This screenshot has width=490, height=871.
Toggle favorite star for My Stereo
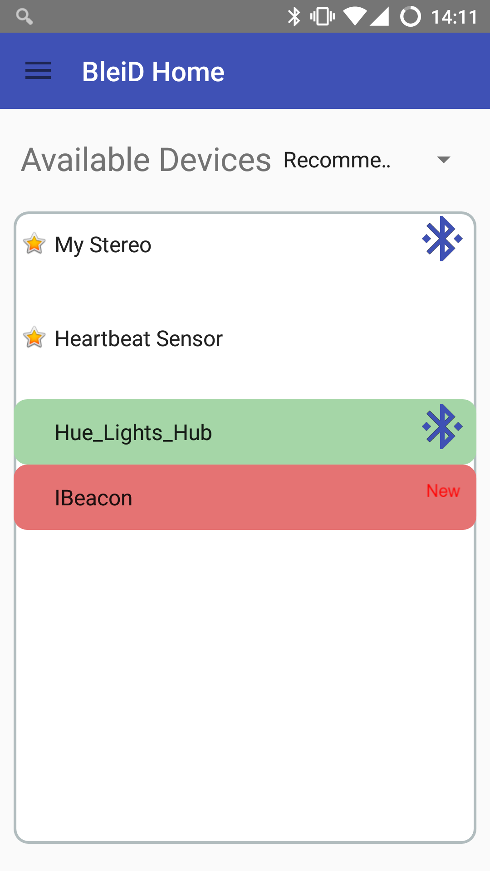tap(34, 244)
